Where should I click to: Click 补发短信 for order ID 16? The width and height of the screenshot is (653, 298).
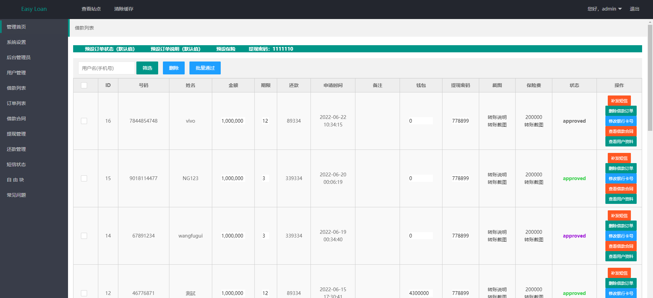point(619,101)
